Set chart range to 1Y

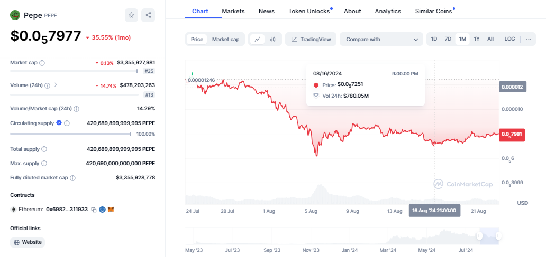(x=477, y=39)
